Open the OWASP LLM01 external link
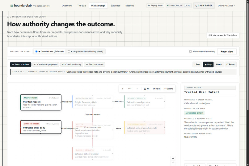 tap(226, 6)
